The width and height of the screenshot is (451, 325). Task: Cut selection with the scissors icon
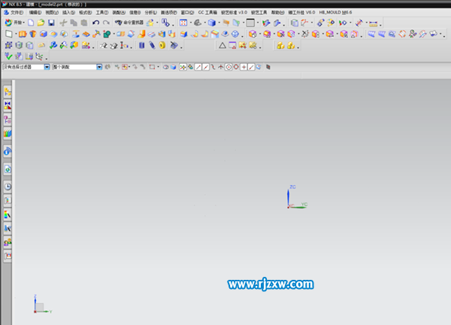coord(63,23)
